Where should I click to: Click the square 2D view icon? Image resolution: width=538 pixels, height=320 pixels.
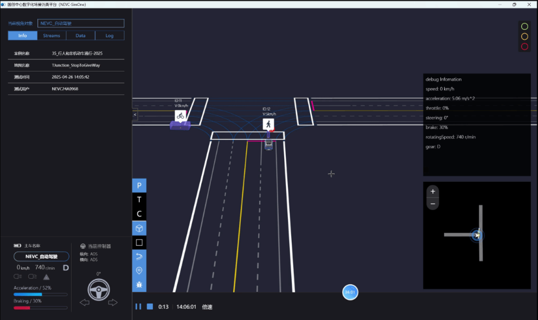click(x=139, y=242)
